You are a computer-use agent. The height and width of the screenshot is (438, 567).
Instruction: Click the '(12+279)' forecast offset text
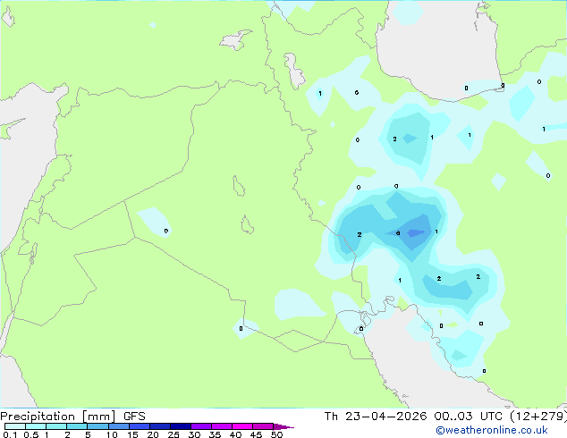point(538,417)
